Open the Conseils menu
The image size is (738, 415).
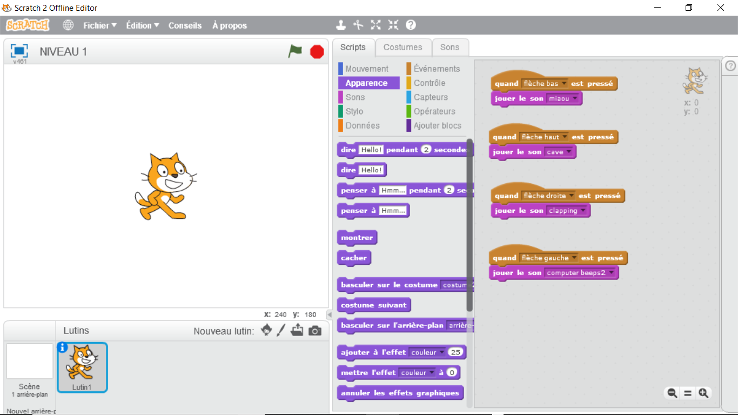coord(185,25)
